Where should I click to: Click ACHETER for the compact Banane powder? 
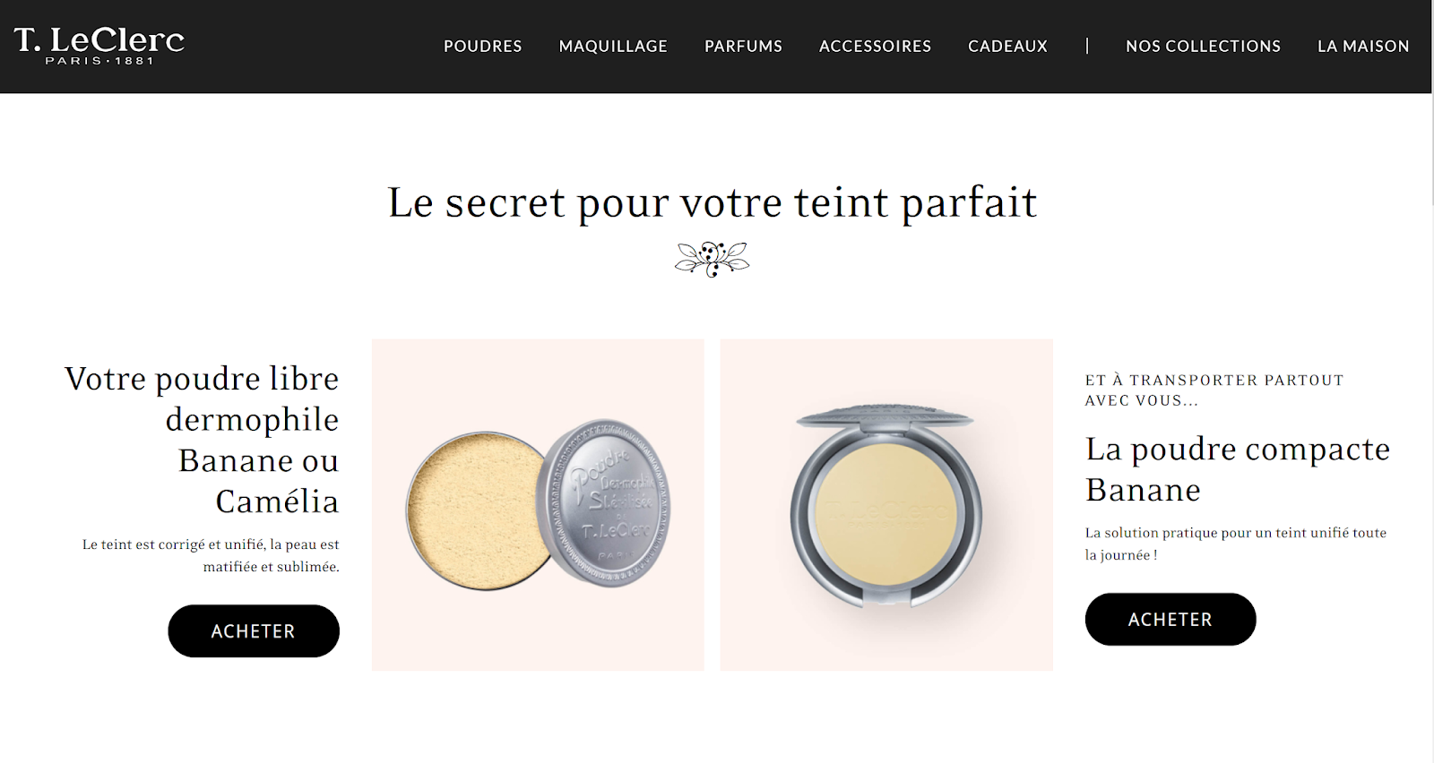click(x=1171, y=619)
